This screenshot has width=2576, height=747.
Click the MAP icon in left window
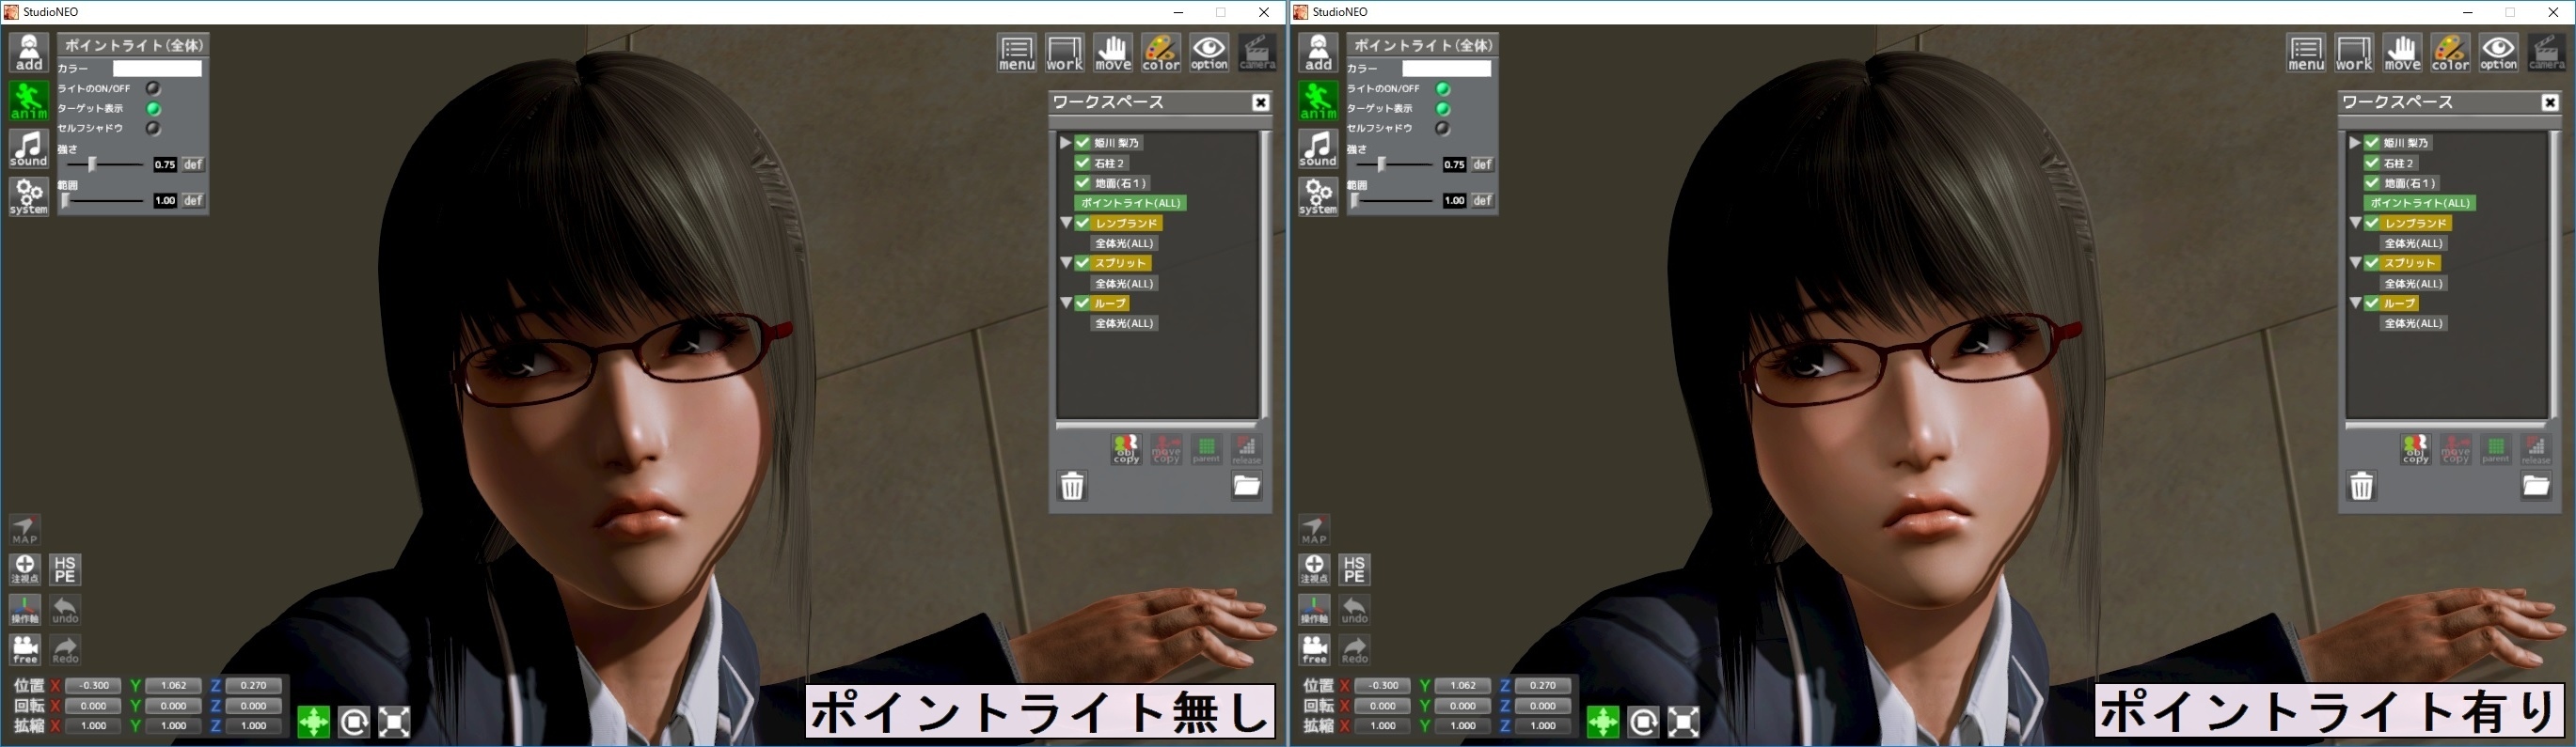(25, 529)
